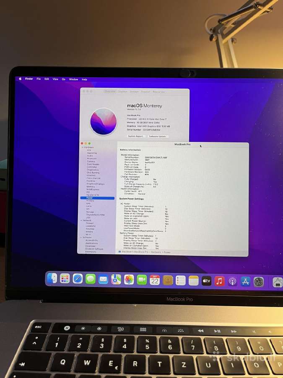Switch to Displays tab in About This Mac
The height and width of the screenshot is (378, 283).
pyautogui.click(x=122, y=92)
